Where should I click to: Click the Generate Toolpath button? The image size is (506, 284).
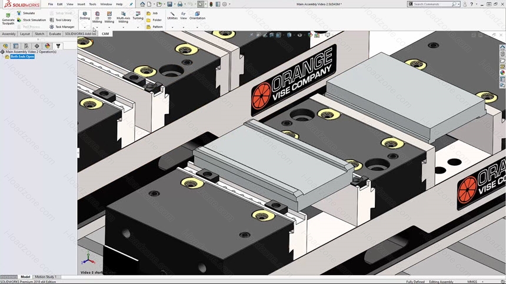(x=8, y=19)
